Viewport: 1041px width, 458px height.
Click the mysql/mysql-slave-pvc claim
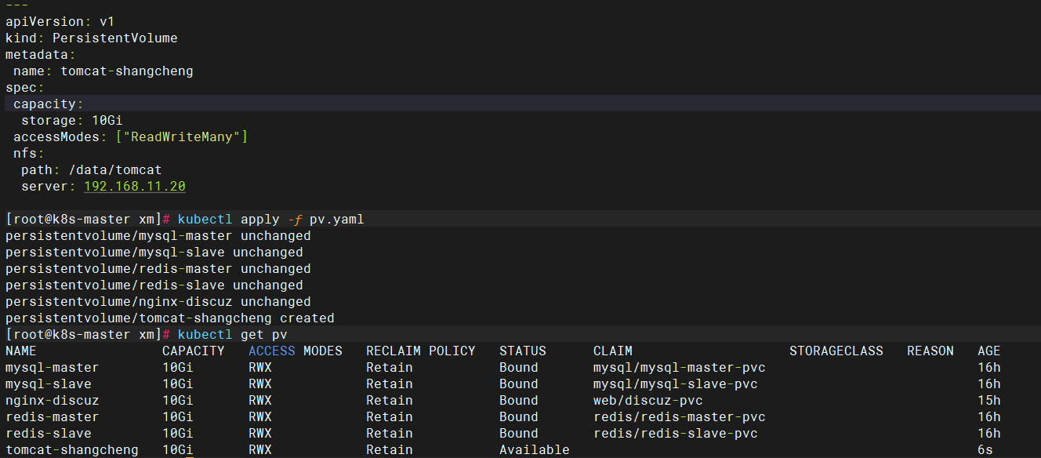pos(676,384)
